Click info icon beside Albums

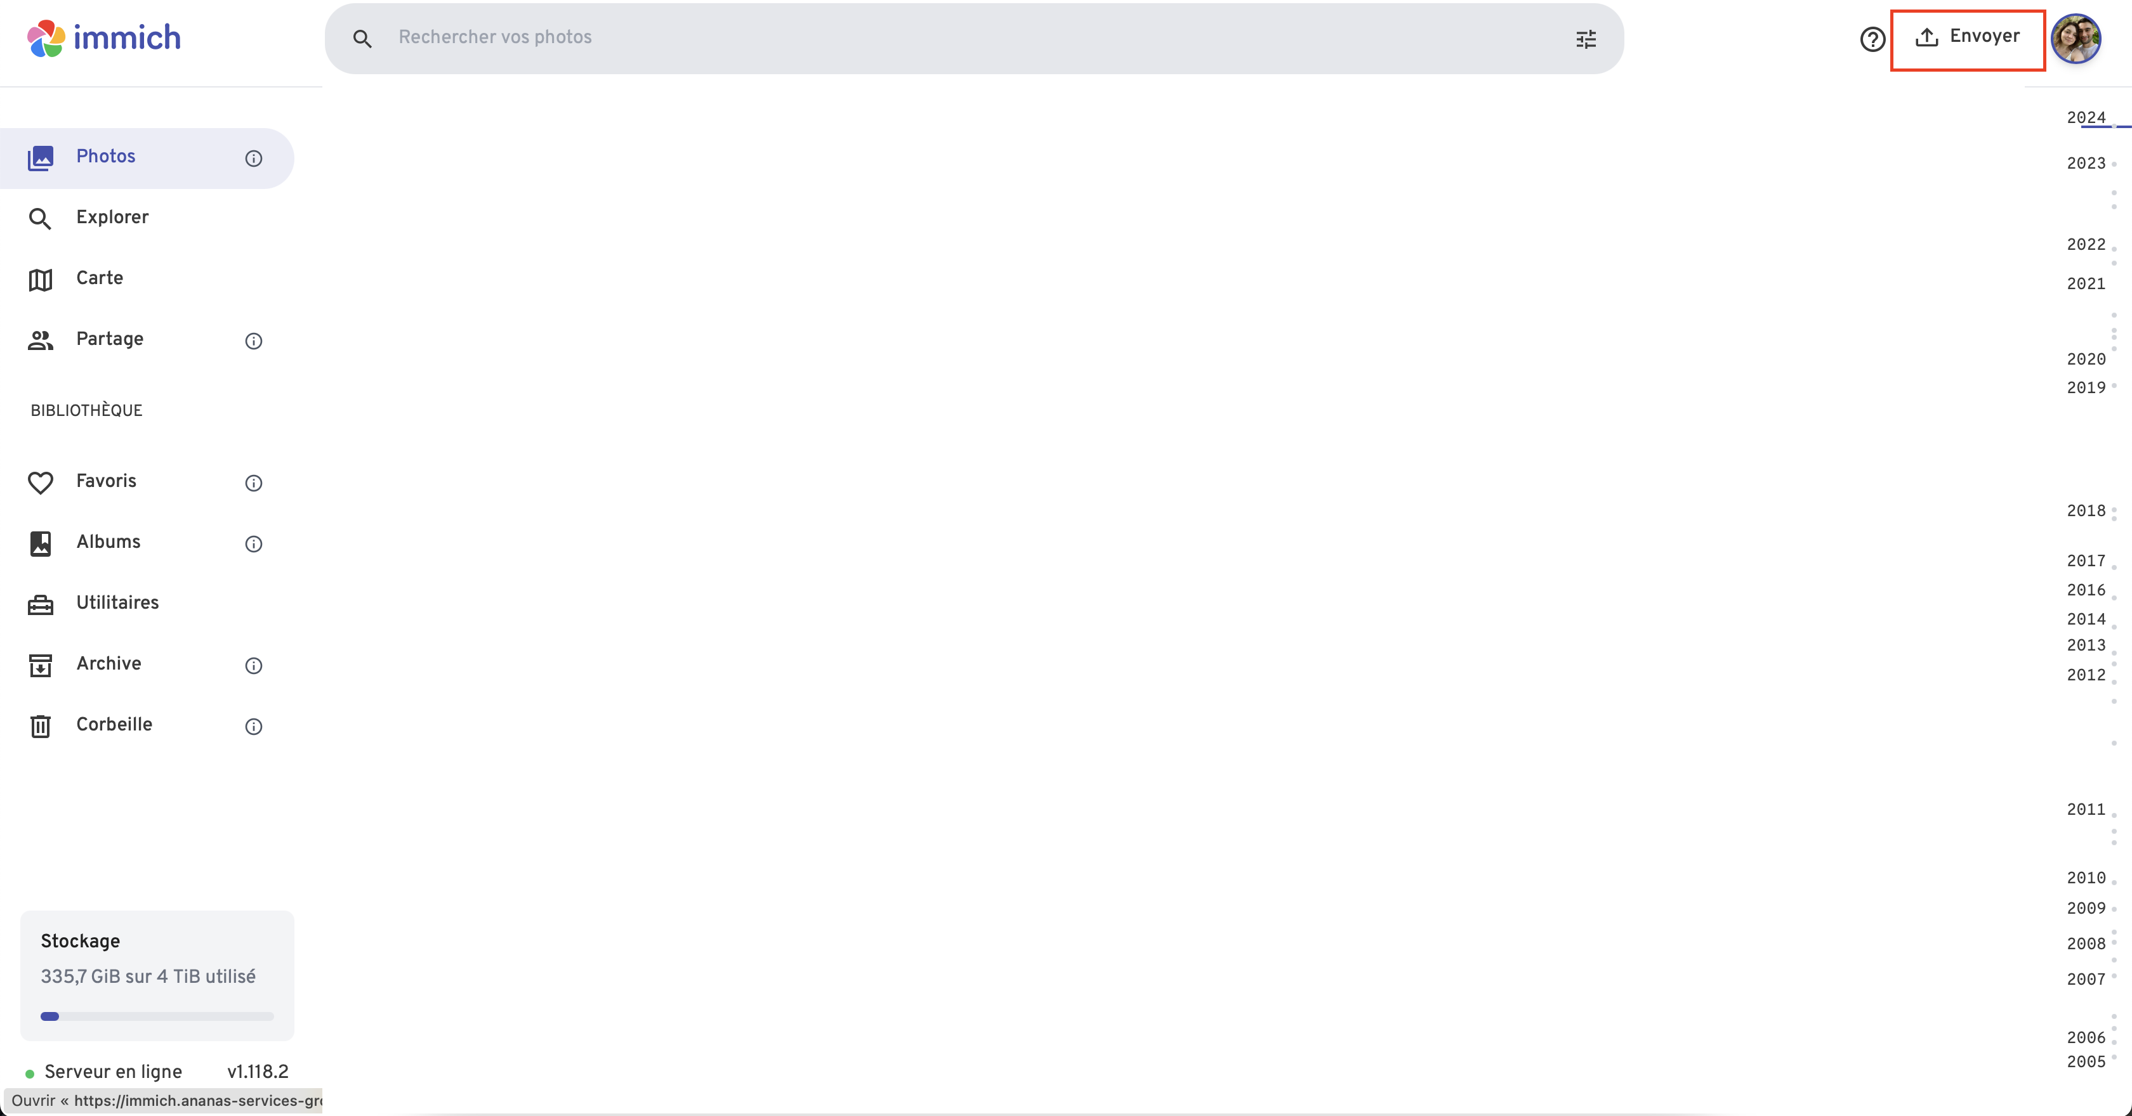(x=253, y=543)
